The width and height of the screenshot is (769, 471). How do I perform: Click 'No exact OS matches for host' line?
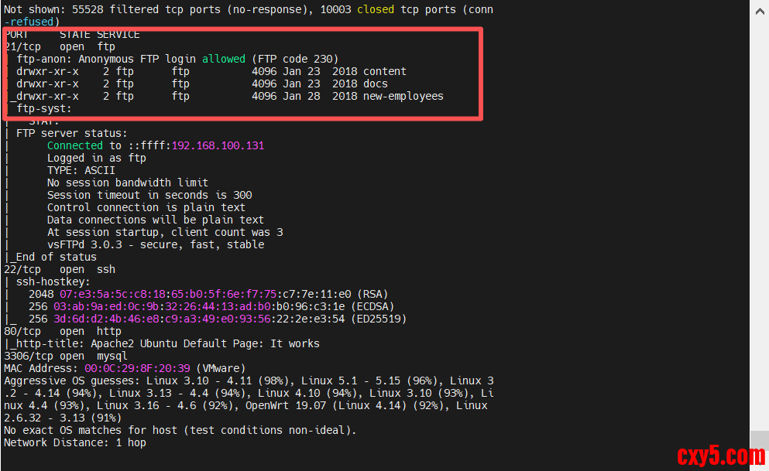[x=180, y=430]
